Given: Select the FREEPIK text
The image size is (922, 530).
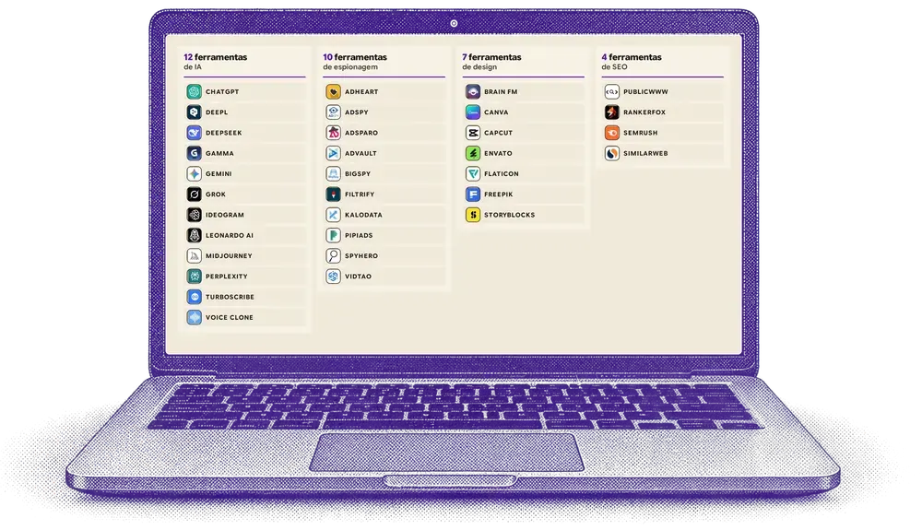Looking at the screenshot, I should point(499,194).
